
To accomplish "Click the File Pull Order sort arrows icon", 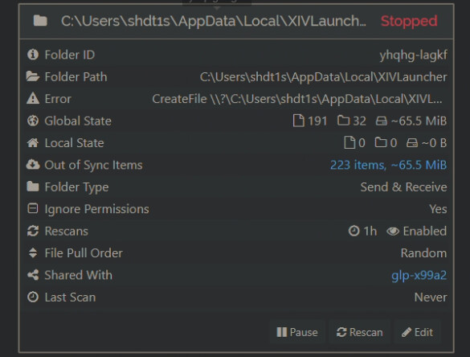I will [33, 253].
